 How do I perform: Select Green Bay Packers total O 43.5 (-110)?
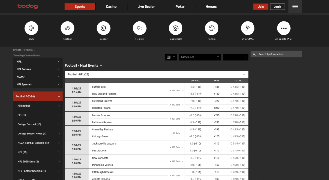[238, 129]
